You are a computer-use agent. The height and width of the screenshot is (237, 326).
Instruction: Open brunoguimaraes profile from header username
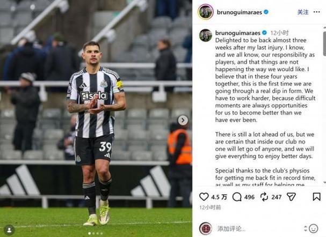[x=240, y=12]
